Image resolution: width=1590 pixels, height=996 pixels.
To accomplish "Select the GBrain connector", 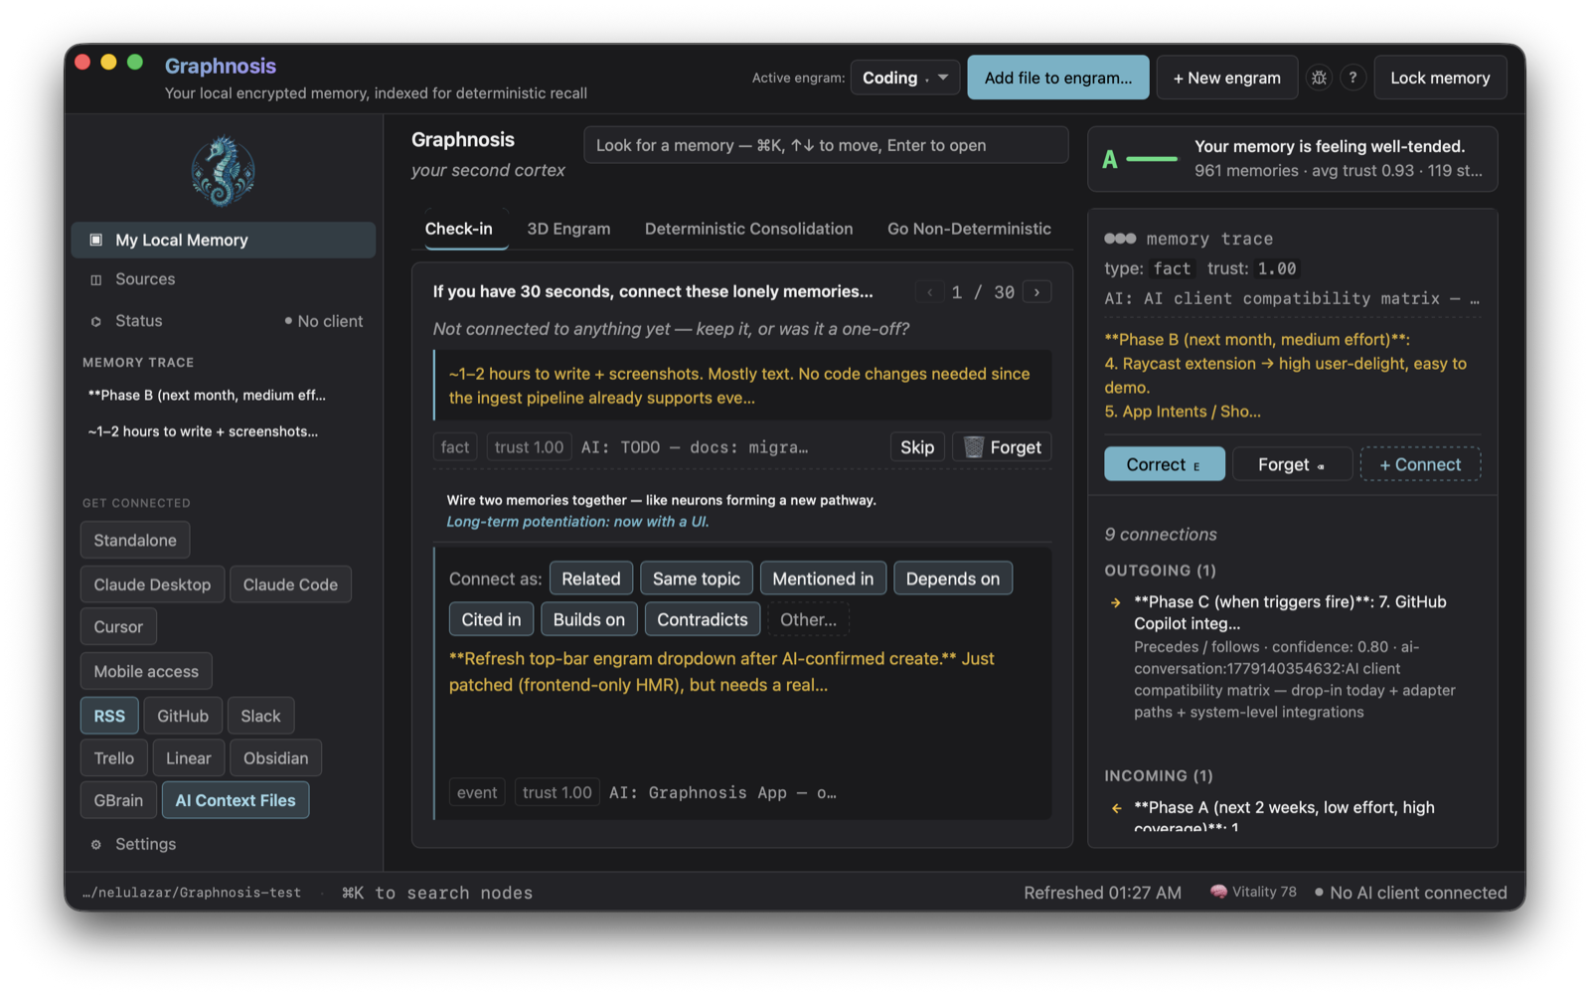I will [x=118, y=800].
